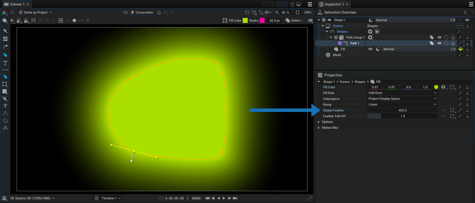Open Source HD resolution dropdown
Image resolution: width=475 pixels, height=203 pixels.
(33, 198)
